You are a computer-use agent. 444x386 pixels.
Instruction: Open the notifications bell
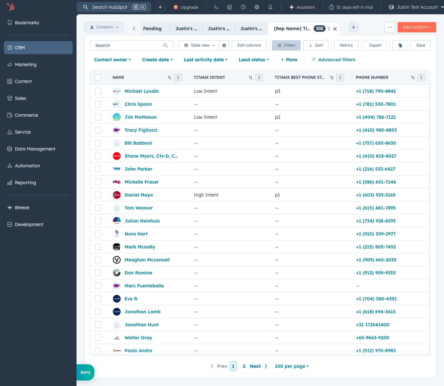270,7
